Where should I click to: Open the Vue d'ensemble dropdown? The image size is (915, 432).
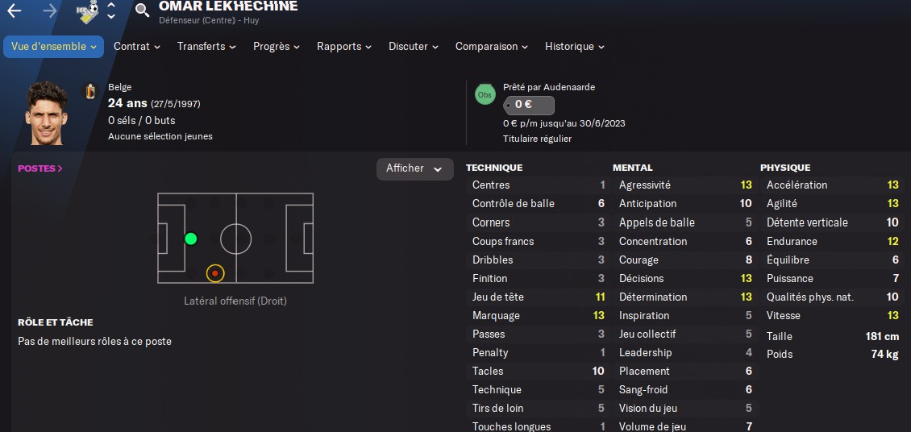coord(53,47)
